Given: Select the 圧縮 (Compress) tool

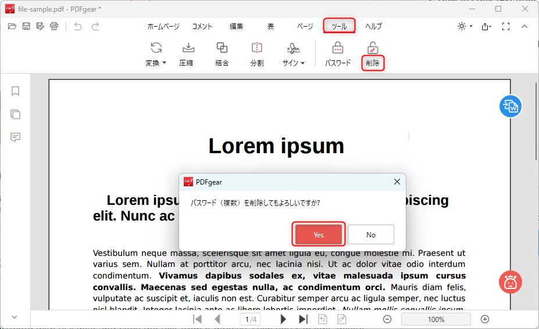Looking at the screenshot, I should pyautogui.click(x=188, y=54).
